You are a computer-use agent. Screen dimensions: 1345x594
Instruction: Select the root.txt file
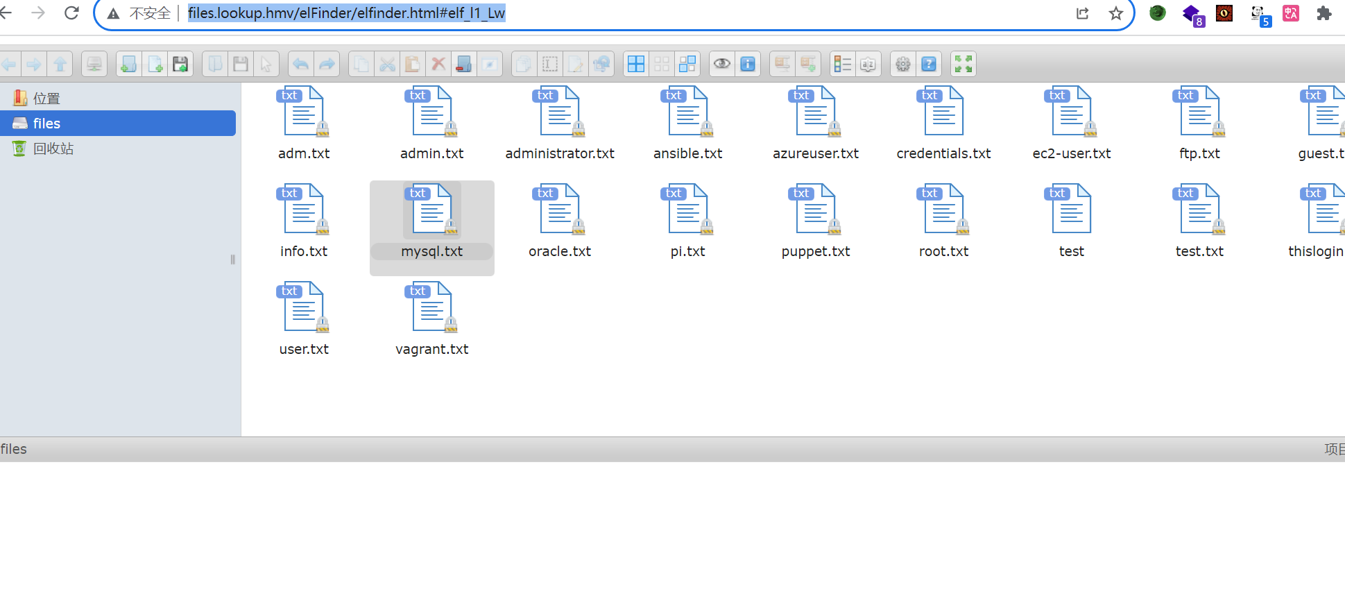(x=944, y=221)
